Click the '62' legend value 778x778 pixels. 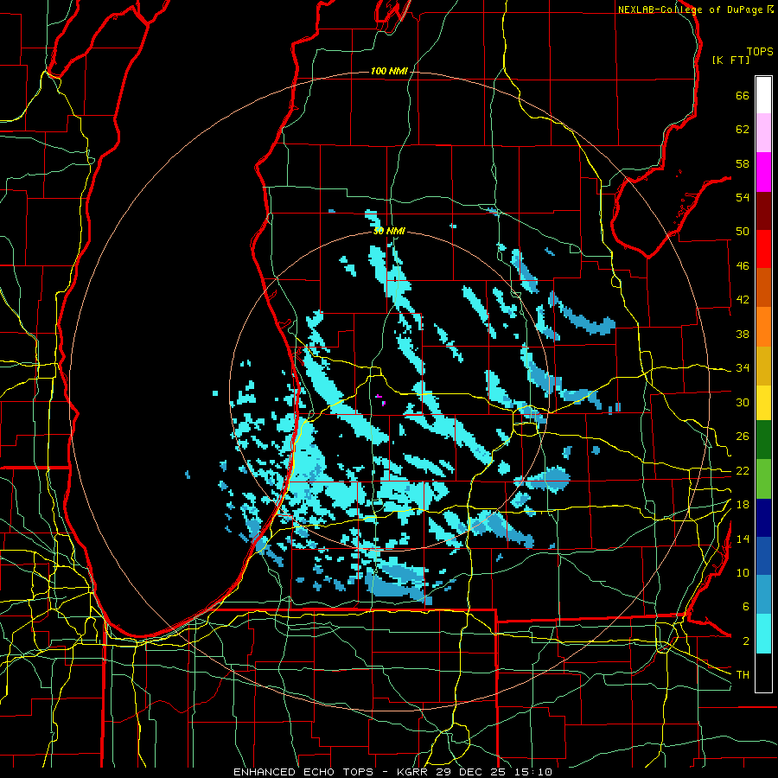tap(743, 130)
